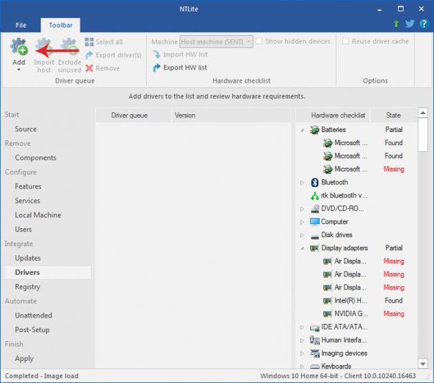Select the Imaging devices icon
The height and width of the screenshot is (383, 434).
pos(315,353)
